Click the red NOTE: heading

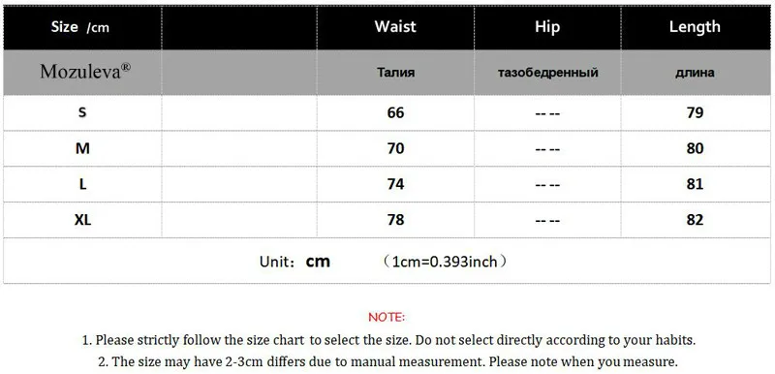[x=387, y=317]
